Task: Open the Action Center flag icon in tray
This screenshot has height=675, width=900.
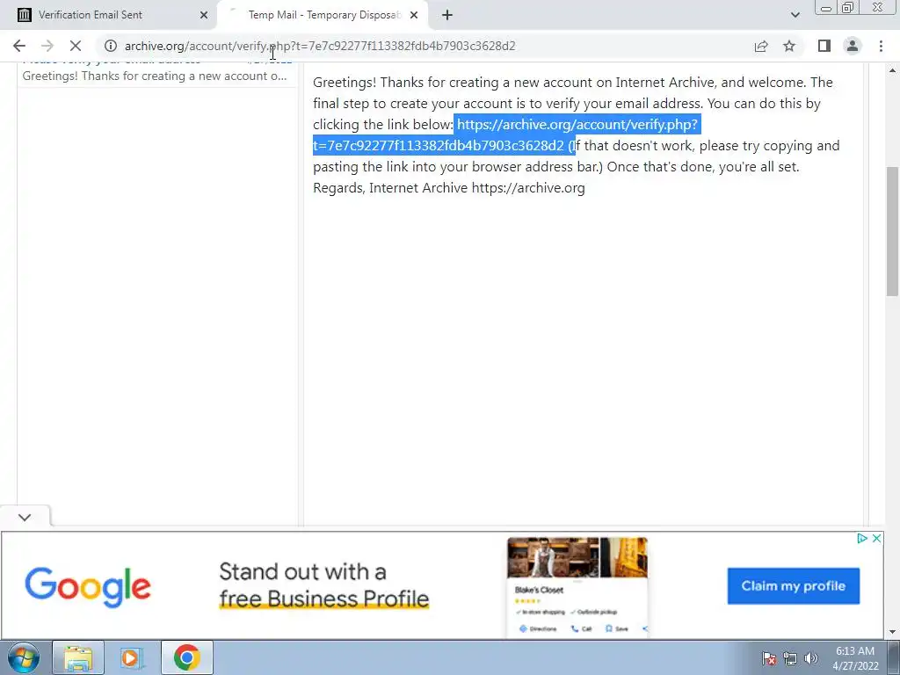Action: pyautogui.click(x=769, y=658)
